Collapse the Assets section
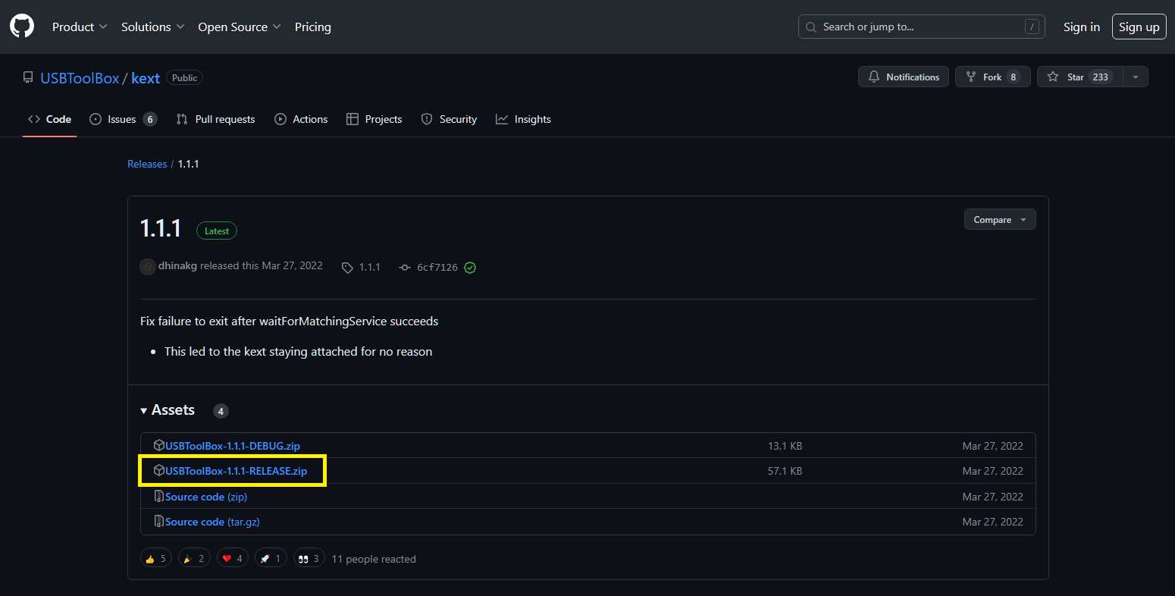 coord(168,409)
